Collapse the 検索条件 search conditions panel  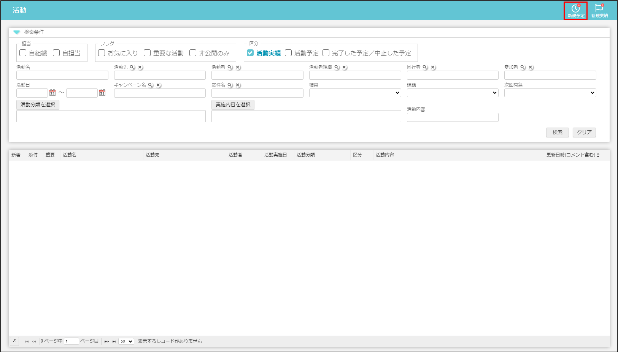coord(17,32)
